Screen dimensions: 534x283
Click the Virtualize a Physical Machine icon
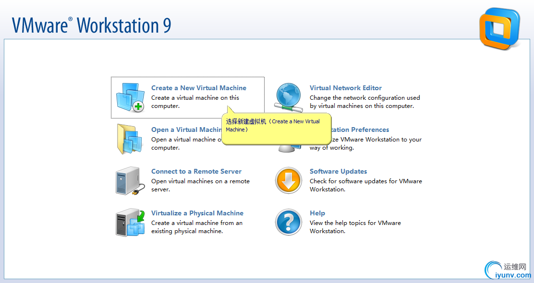tap(130, 223)
